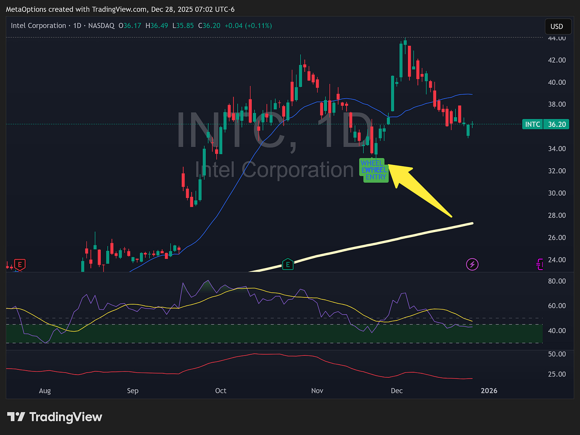Viewport: 580px width, 435px height.
Task: Click the close value C36.20 in legend
Action: [209, 25]
